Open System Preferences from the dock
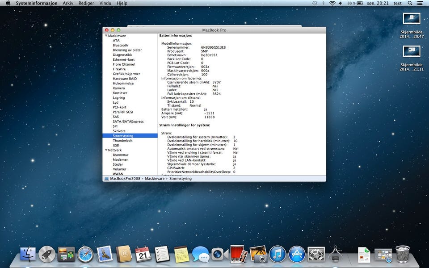The image size is (429, 268). [316, 255]
